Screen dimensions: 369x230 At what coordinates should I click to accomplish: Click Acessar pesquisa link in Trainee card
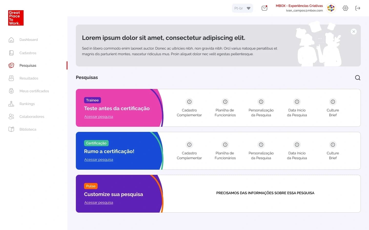coord(99,117)
